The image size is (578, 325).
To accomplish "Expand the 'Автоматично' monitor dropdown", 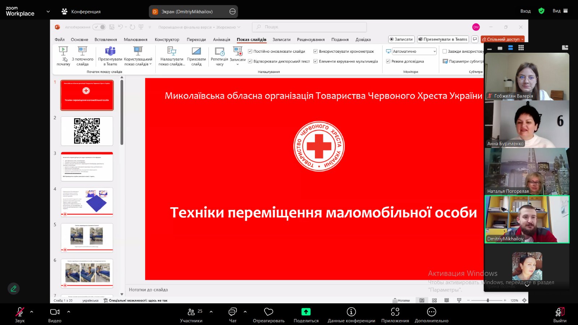I will pos(434,52).
